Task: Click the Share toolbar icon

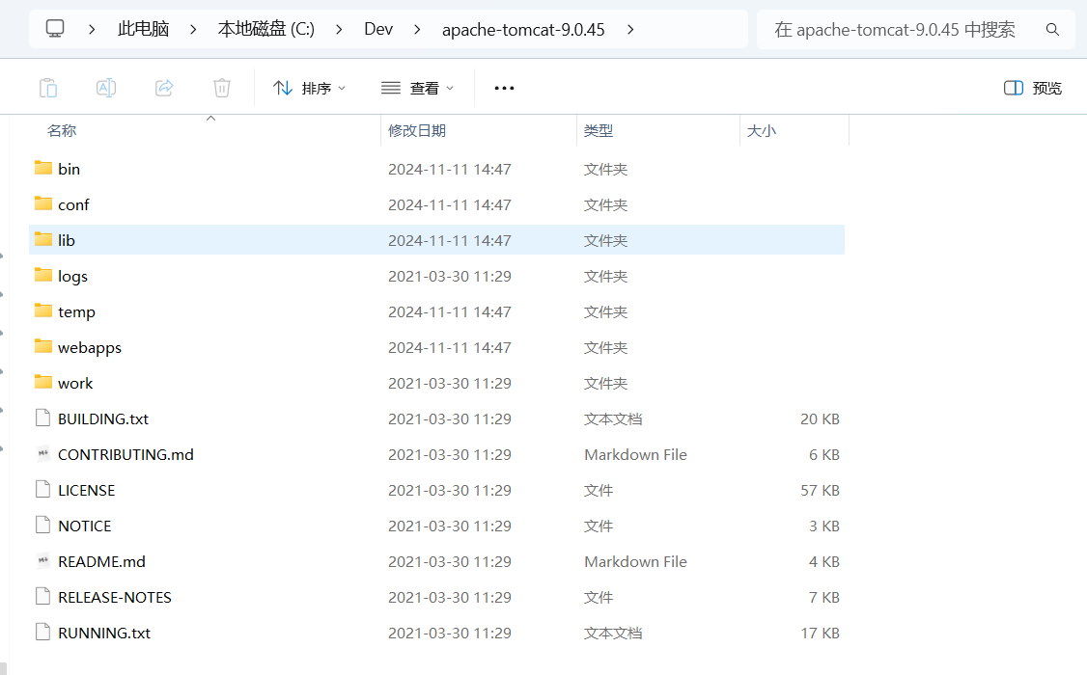Action: coord(164,88)
